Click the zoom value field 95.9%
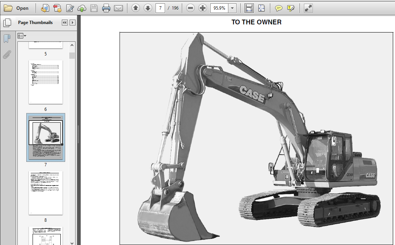This screenshot has width=395, height=245. click(x=219, y=8)
